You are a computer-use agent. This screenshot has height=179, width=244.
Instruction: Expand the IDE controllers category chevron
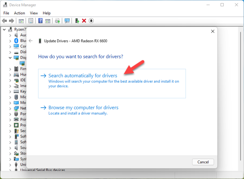click(10, 80)
